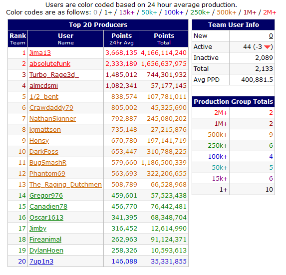The height and width of the screenshot is (275, 286).
Task: Click the New users count 0 link
Action: click(x=271, y=36)
